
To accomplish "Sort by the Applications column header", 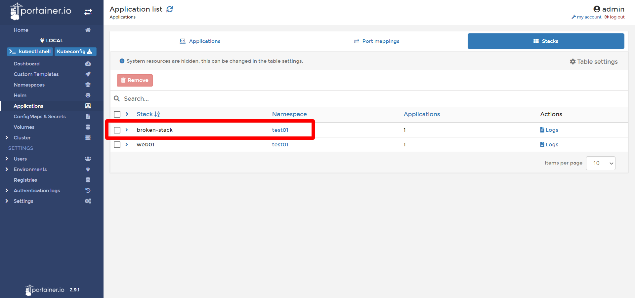I will point(422,114).
